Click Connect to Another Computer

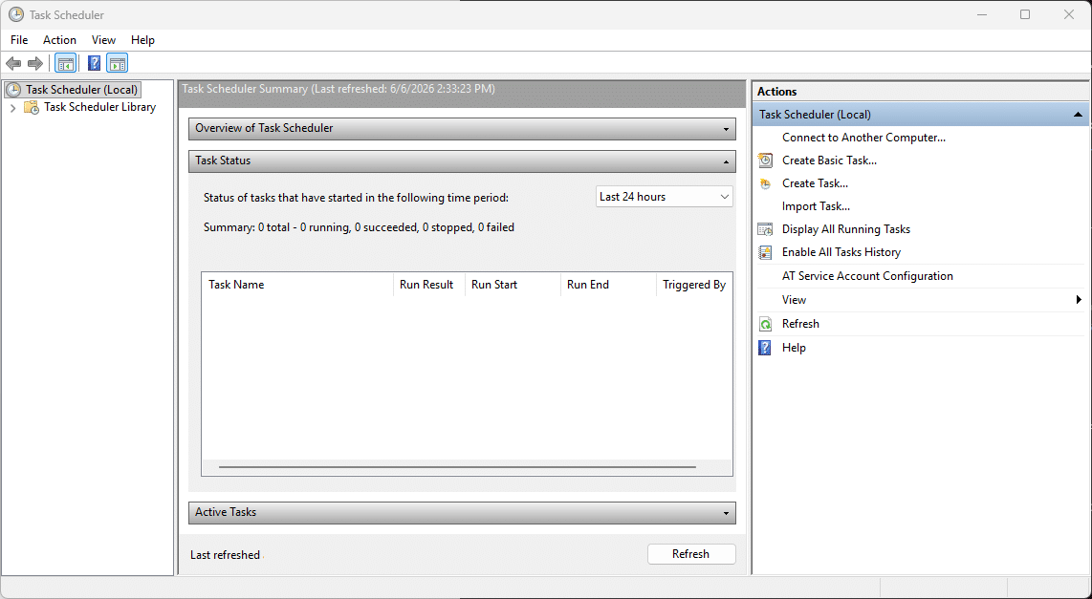863,138
